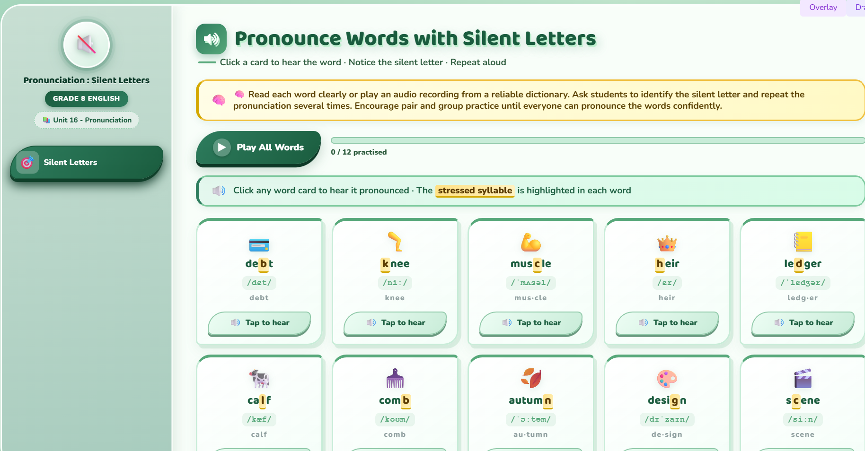This screenshot has width=865, height=451.
Task: Click the green speaker icon beside the title
Action: [x=211, y=39]
